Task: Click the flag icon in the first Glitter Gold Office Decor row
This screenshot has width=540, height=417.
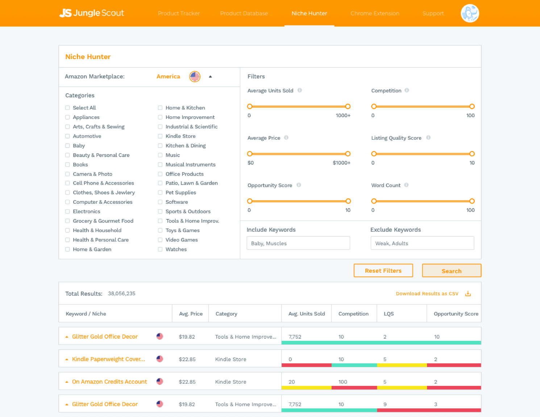Action: click(160, 336)
